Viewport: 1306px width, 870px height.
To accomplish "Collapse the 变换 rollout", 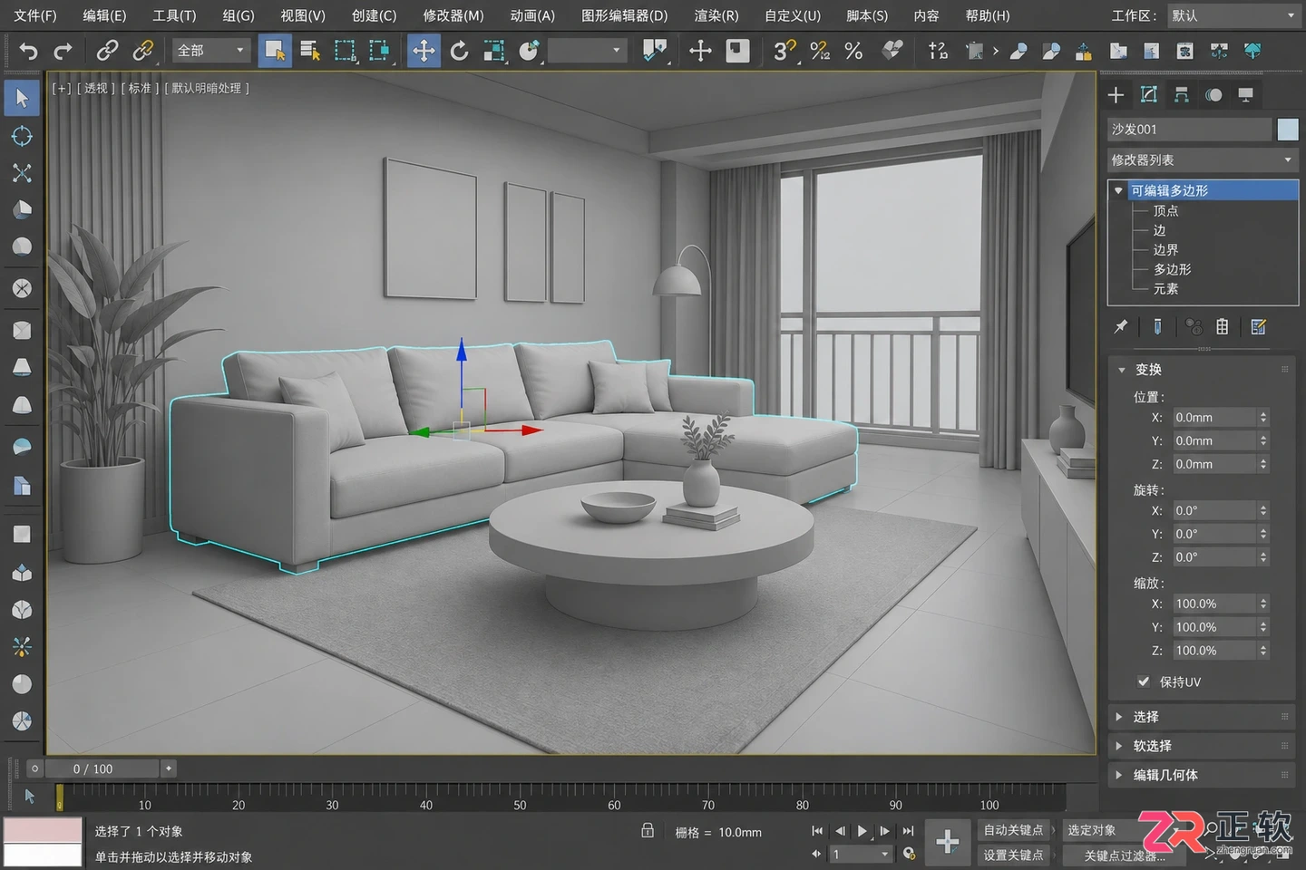I will coord(1203,370).
